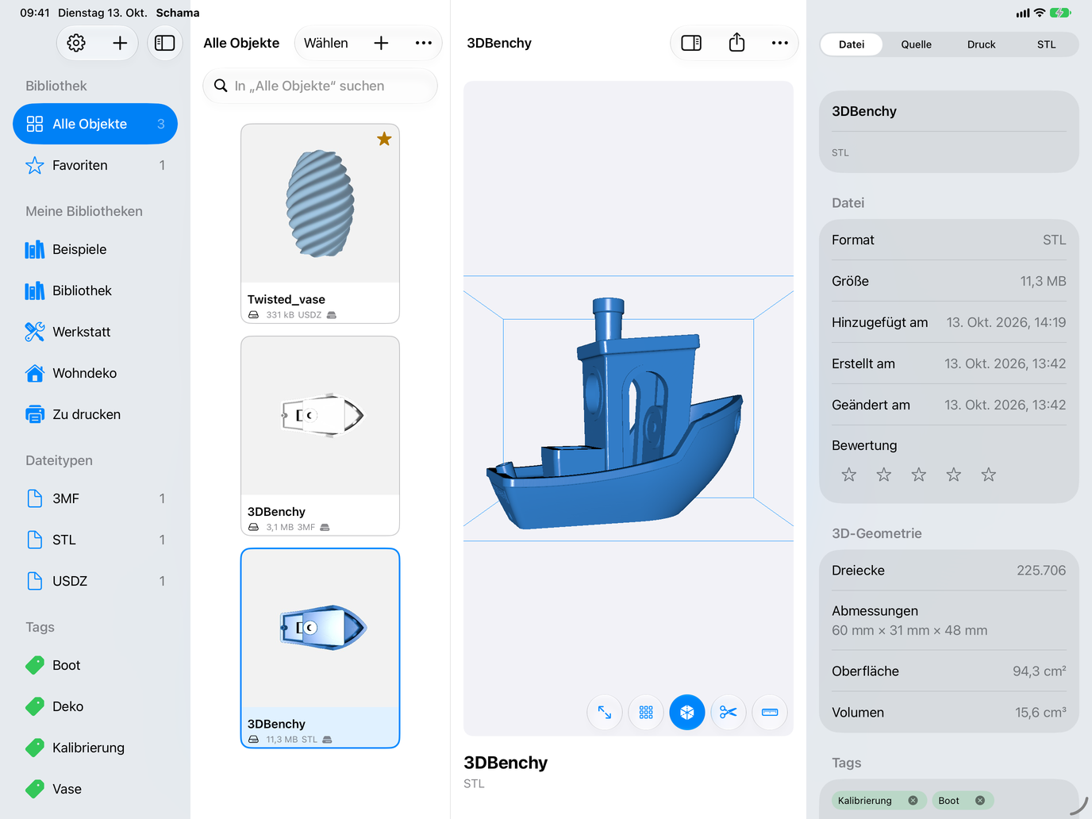Image resolution: width=1092 pixels, height=819 pixels.
Task: Set rating to five stars
Action: pos(989,475)
